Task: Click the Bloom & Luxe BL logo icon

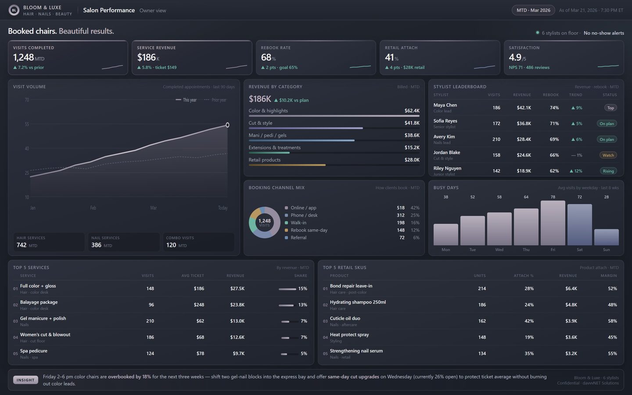Action: tap(14, 10)
